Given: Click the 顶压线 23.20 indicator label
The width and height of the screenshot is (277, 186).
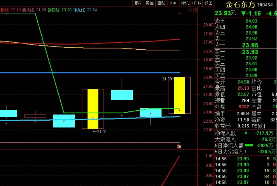Looking at the screenshot, I should [x=60, y=10].
